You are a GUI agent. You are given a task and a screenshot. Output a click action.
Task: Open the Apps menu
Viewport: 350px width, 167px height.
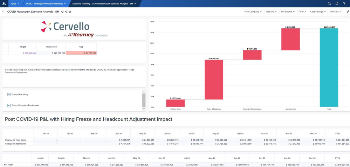coord(15,4)
